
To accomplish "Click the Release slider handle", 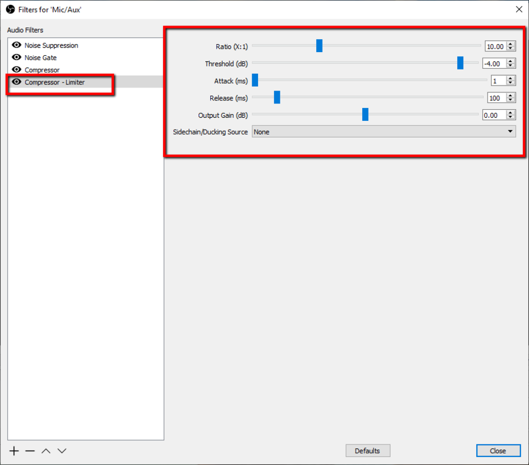I will pyautogui.click(x=277, y=97).
